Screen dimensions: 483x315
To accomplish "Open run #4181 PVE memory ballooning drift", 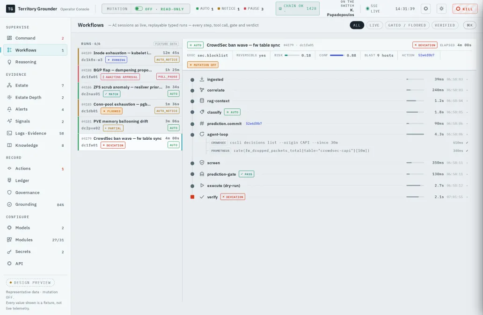I will pos(130,125).
